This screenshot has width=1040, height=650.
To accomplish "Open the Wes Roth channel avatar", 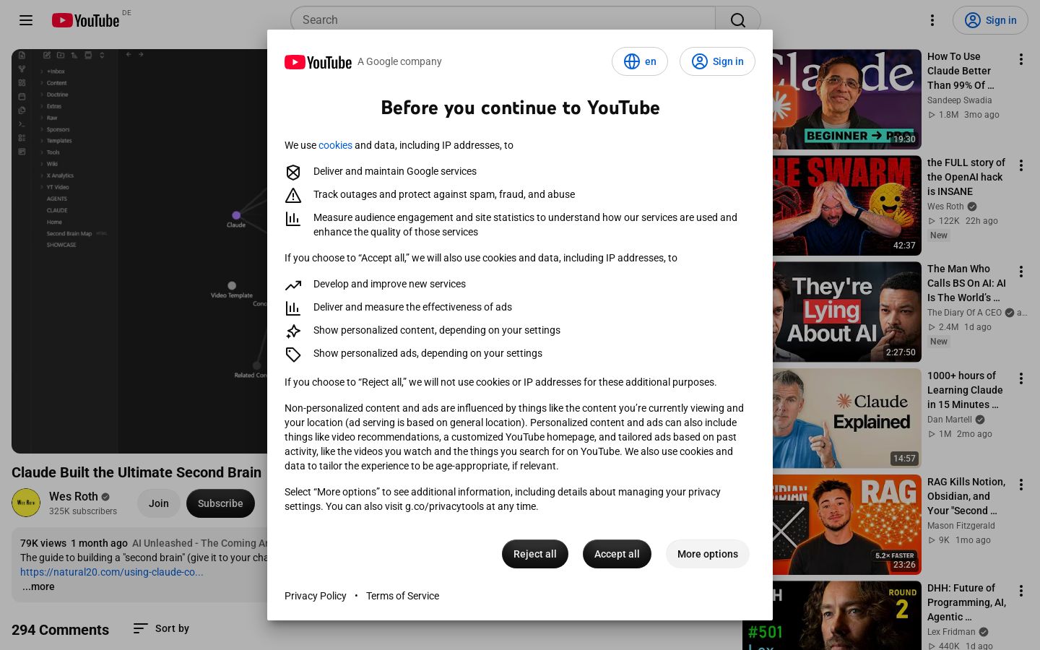I will pos(26,503).
